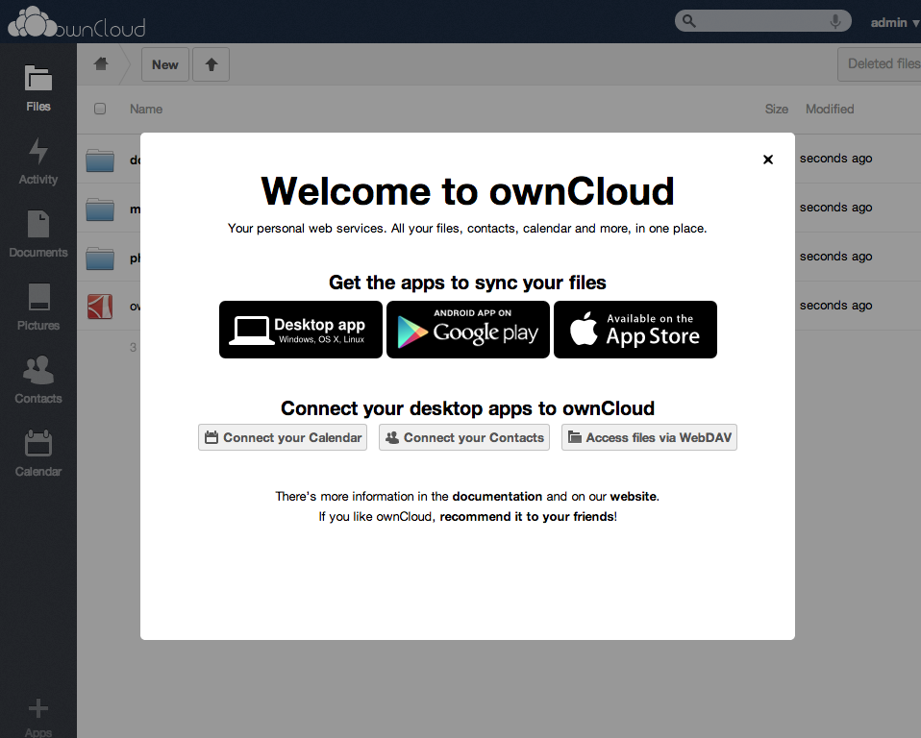Click into the search field
The image size is (921, 738).
point(763,21)
